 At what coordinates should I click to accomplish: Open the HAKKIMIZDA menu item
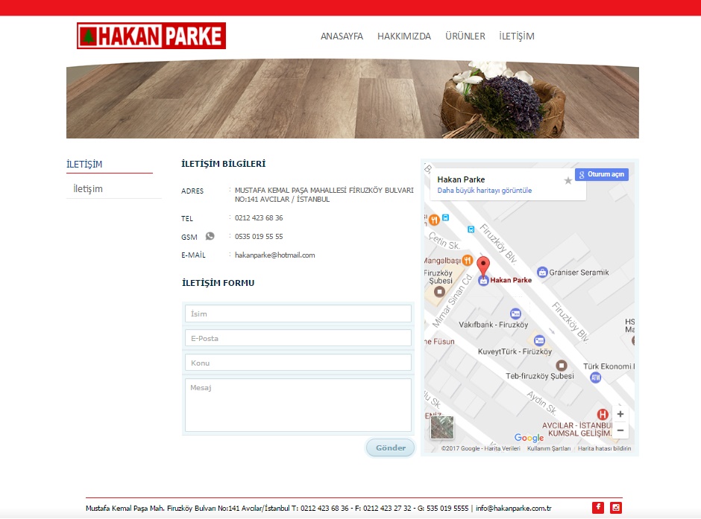coord(404,36)
